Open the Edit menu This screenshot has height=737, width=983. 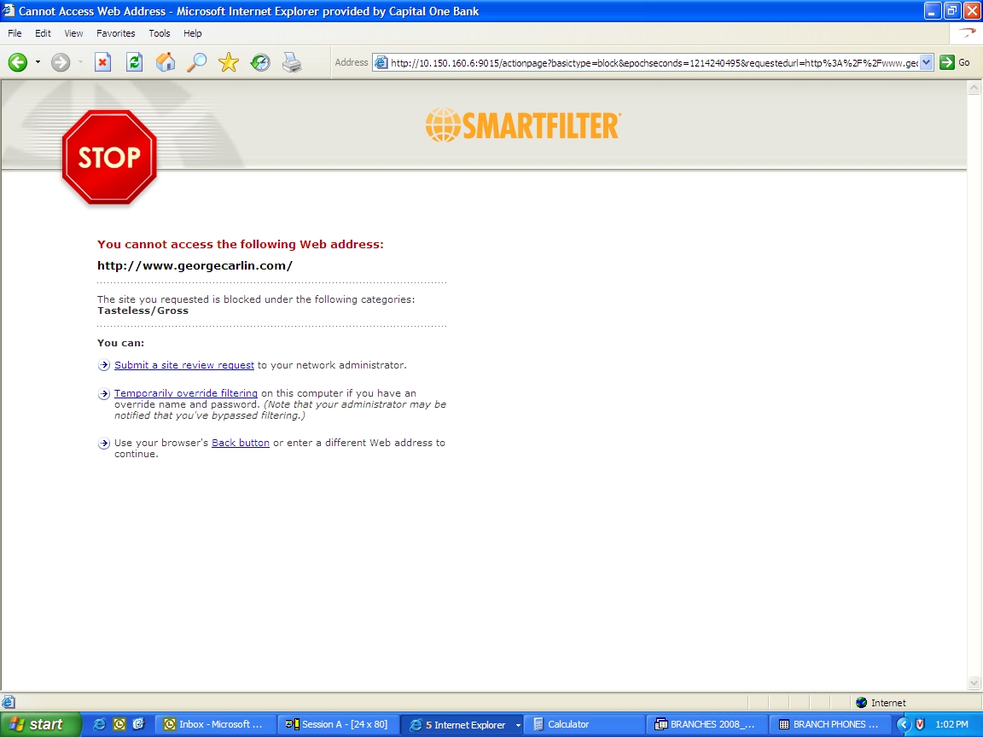point(43,33)
